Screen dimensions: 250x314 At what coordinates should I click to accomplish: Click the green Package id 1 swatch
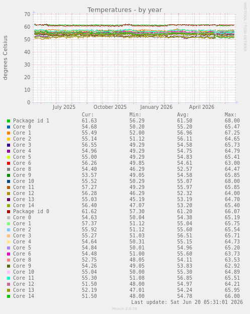tap(9, 121)
